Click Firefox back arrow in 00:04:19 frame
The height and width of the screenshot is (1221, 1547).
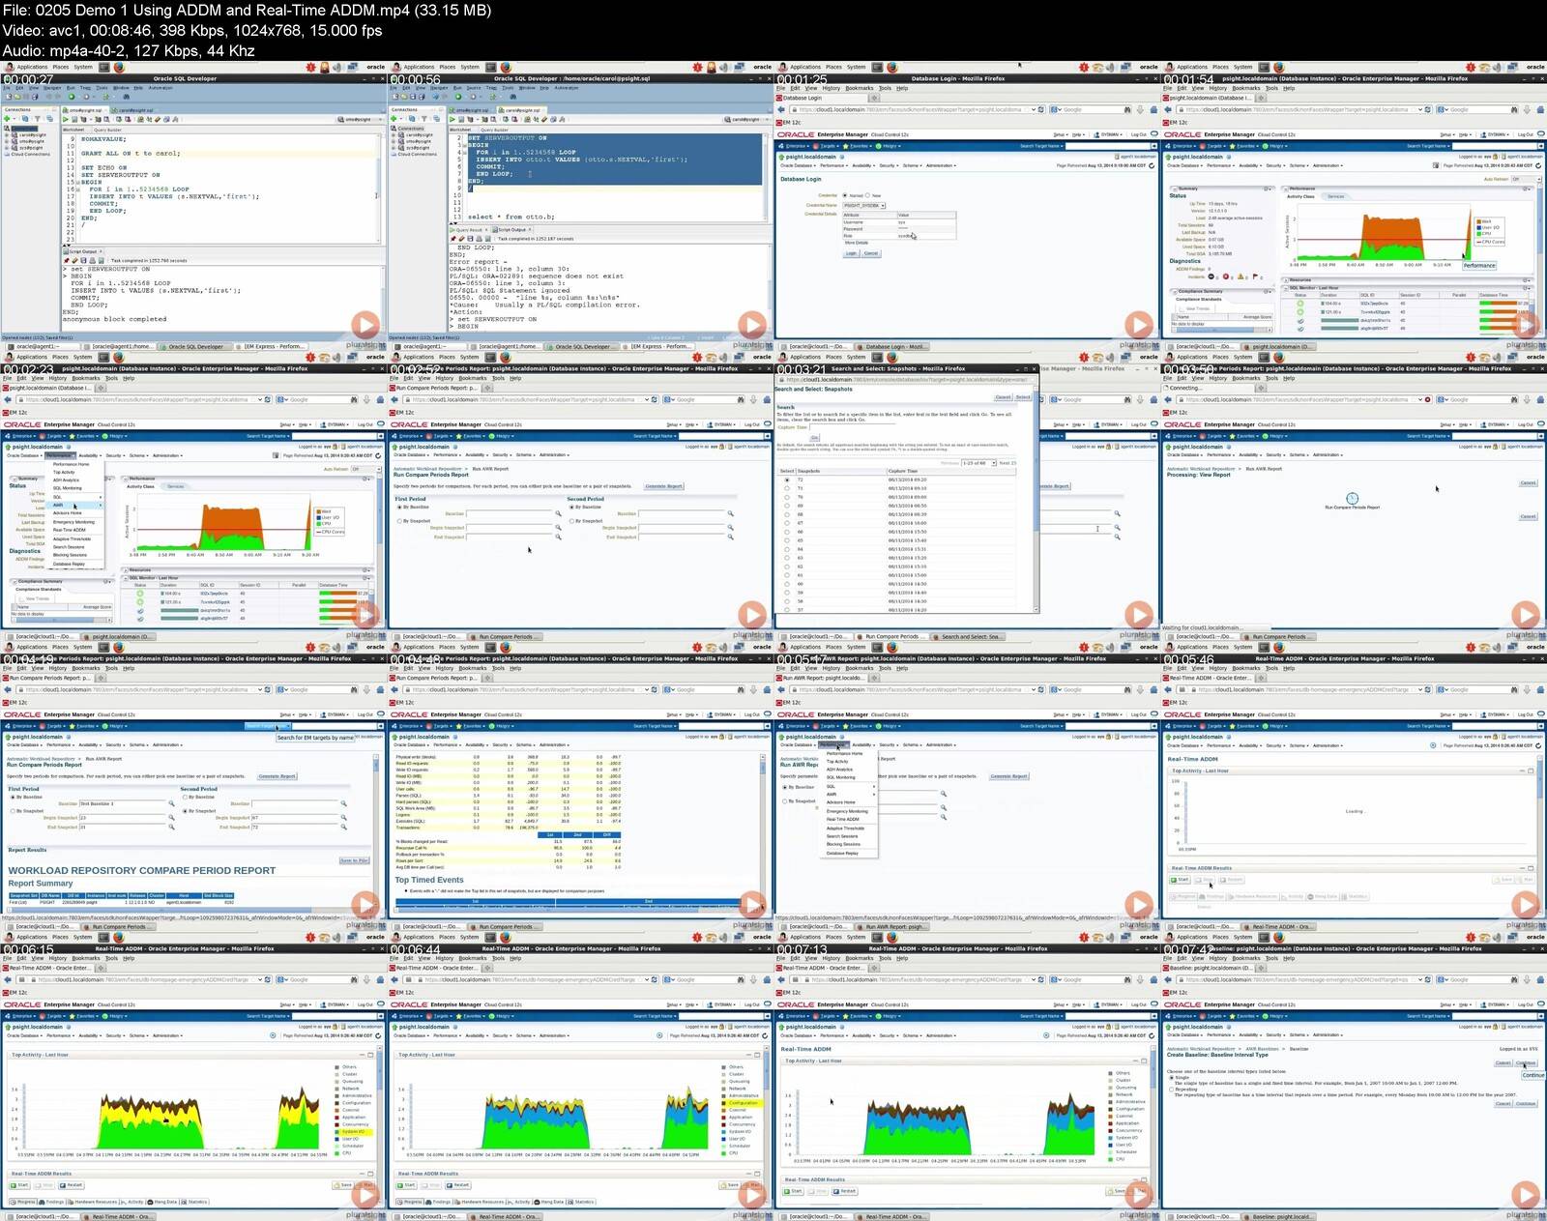pyautogui.click(x=7, y=690)
